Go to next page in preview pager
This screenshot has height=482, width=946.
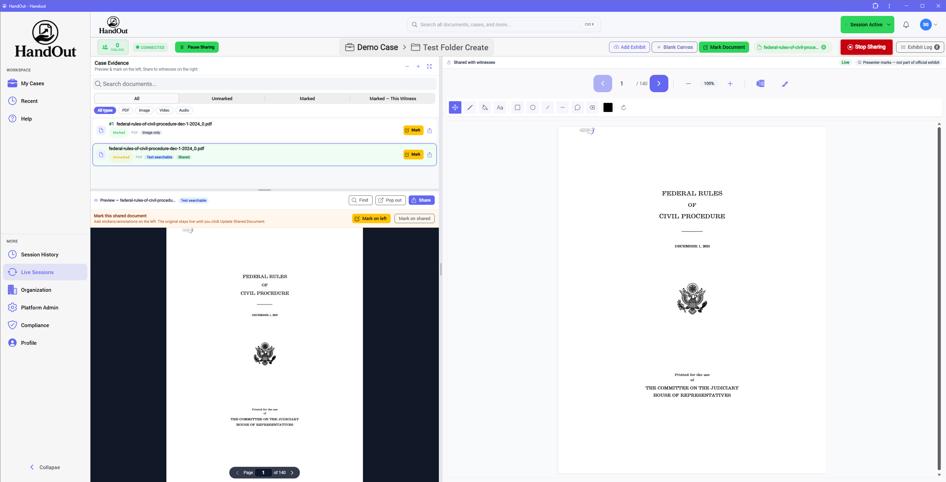[292, 473]
